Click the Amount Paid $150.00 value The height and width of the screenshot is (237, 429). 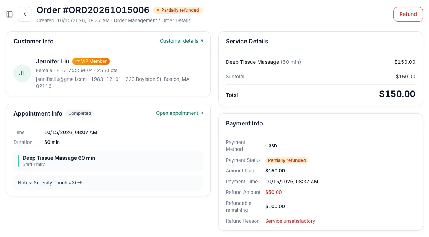[x=275, y=171]
